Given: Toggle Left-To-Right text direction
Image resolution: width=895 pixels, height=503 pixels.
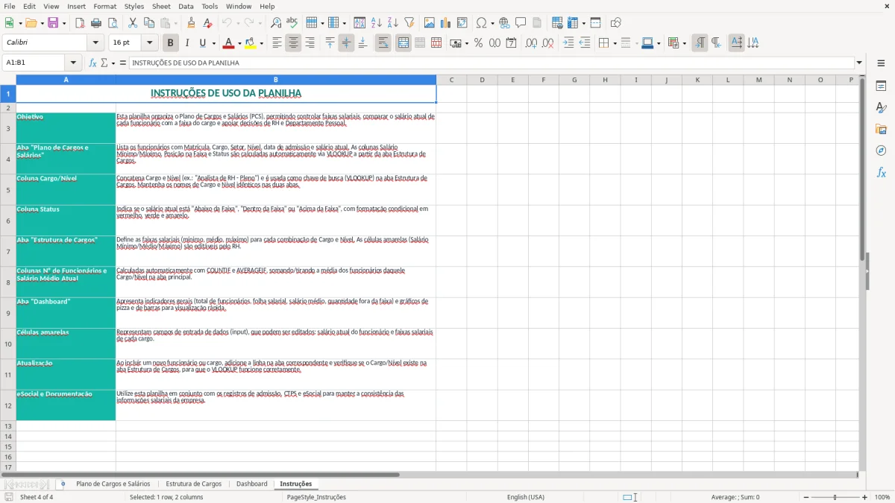Looking at the screenshot, I should 700,43.
